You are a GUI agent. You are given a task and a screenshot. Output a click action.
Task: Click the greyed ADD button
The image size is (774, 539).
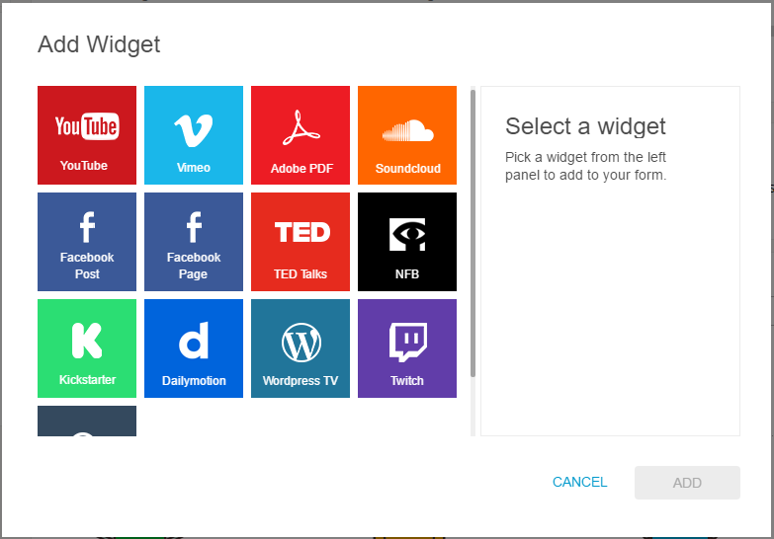coord(687,483)
